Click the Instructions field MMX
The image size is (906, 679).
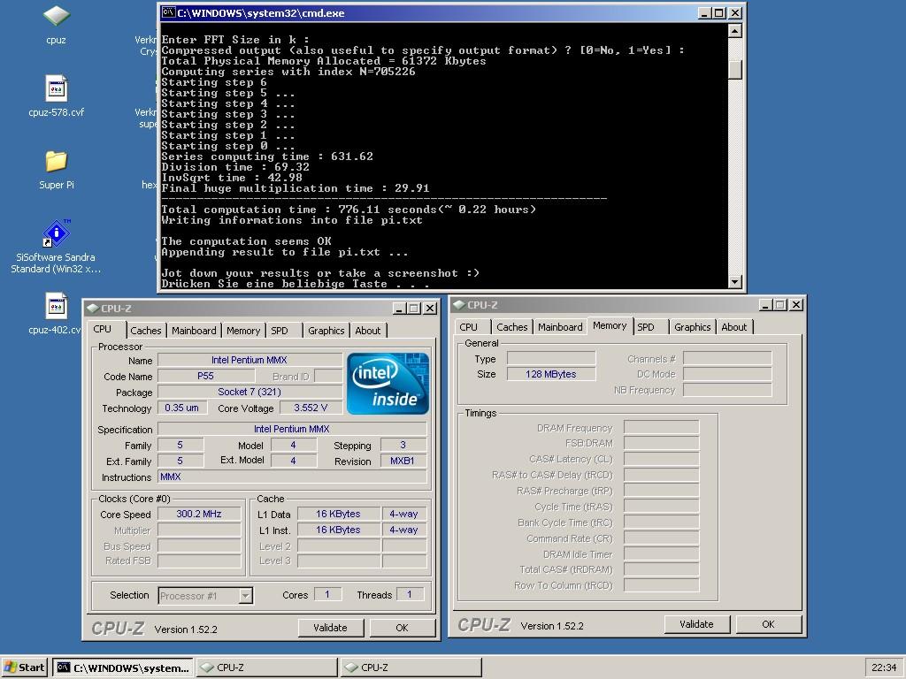pos(292,477)
